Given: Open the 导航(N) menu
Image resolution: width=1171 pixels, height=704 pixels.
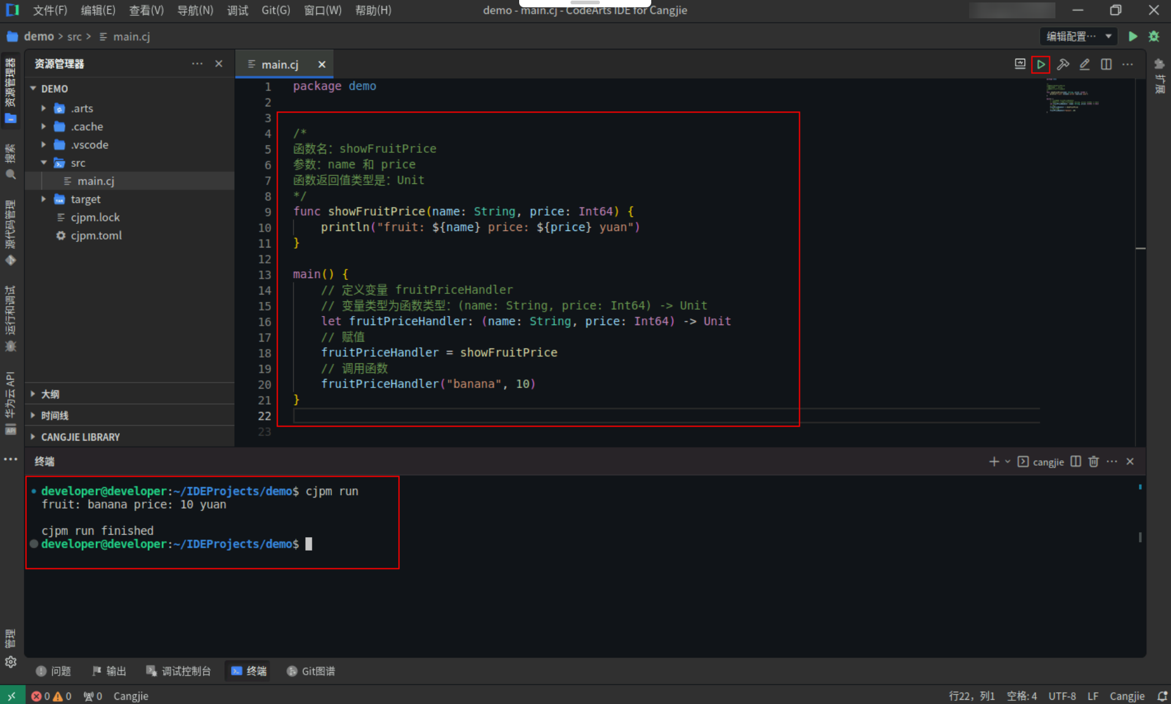Looking at the screenshot, I should (x=195, y=10).
